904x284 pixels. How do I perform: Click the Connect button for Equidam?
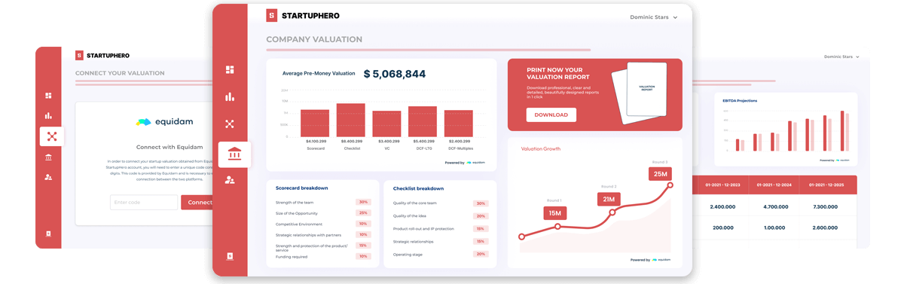pos(197,203)
